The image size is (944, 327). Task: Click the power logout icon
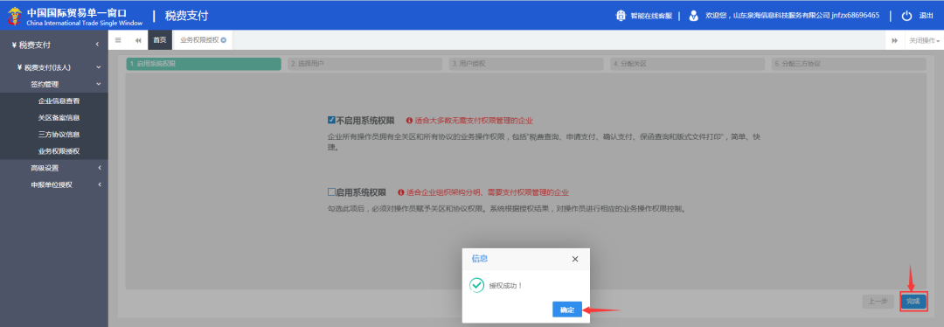pyautogui.click(x=906, y=16)
